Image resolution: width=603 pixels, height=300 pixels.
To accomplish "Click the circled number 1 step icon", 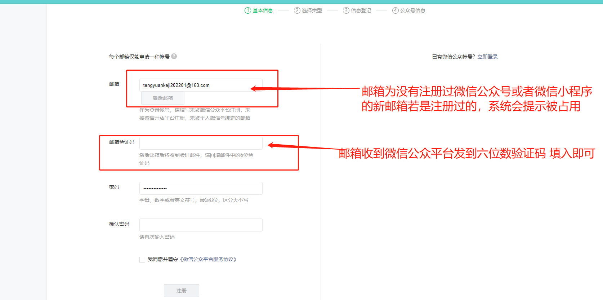I will (248, 10).
